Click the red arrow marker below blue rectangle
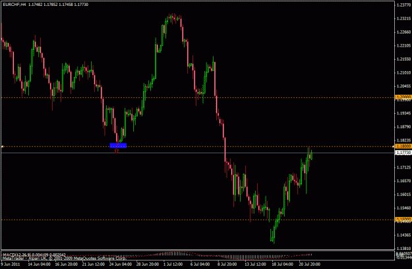The height and width of the screenshot is (269, 412). (117, 151)
